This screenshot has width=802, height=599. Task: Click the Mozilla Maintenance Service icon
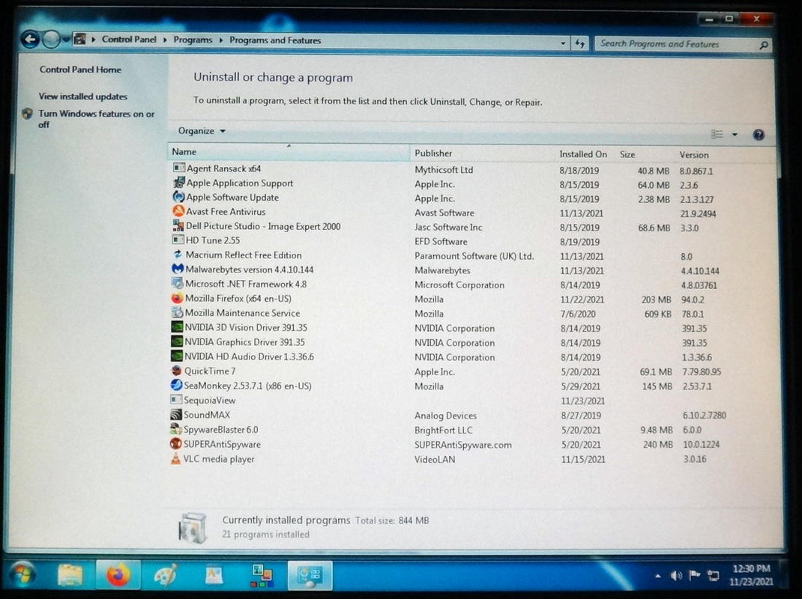(177, 312)
